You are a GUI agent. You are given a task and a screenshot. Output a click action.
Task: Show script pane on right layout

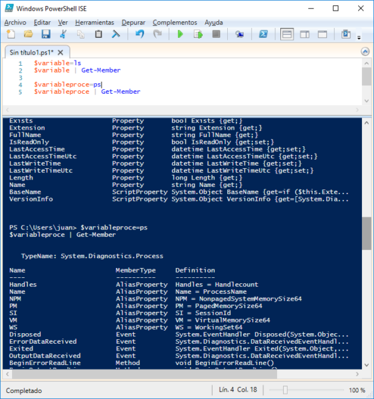(x=305, y=34)
